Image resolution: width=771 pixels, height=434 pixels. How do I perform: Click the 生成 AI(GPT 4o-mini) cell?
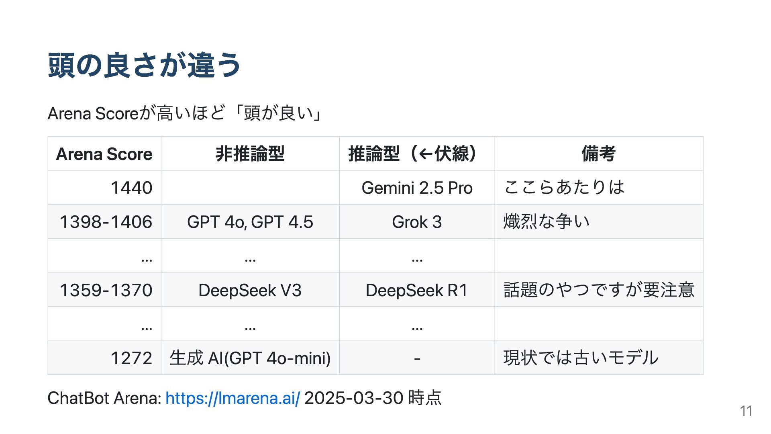click(x=250, y=358)
